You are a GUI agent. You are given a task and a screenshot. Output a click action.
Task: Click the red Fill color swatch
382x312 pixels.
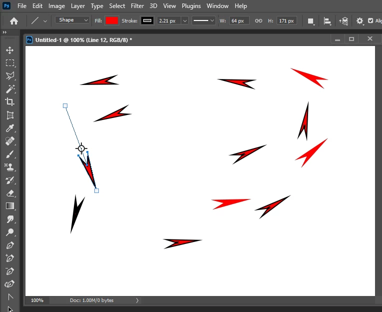(112, 20)
